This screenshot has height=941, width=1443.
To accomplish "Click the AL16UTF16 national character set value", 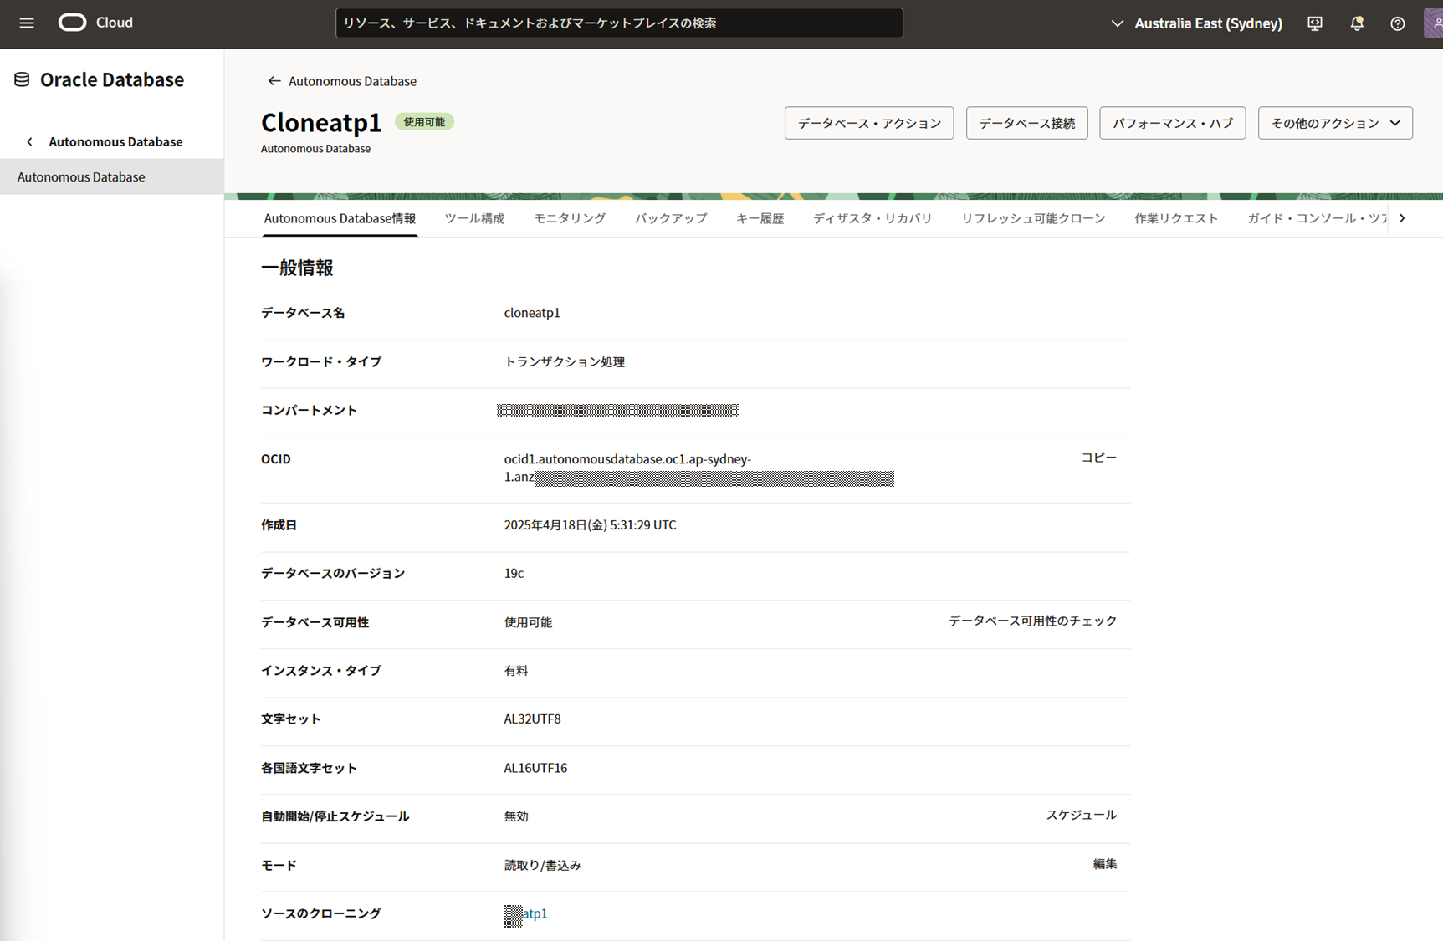I will pyautogui.click(x=535, y=768).
